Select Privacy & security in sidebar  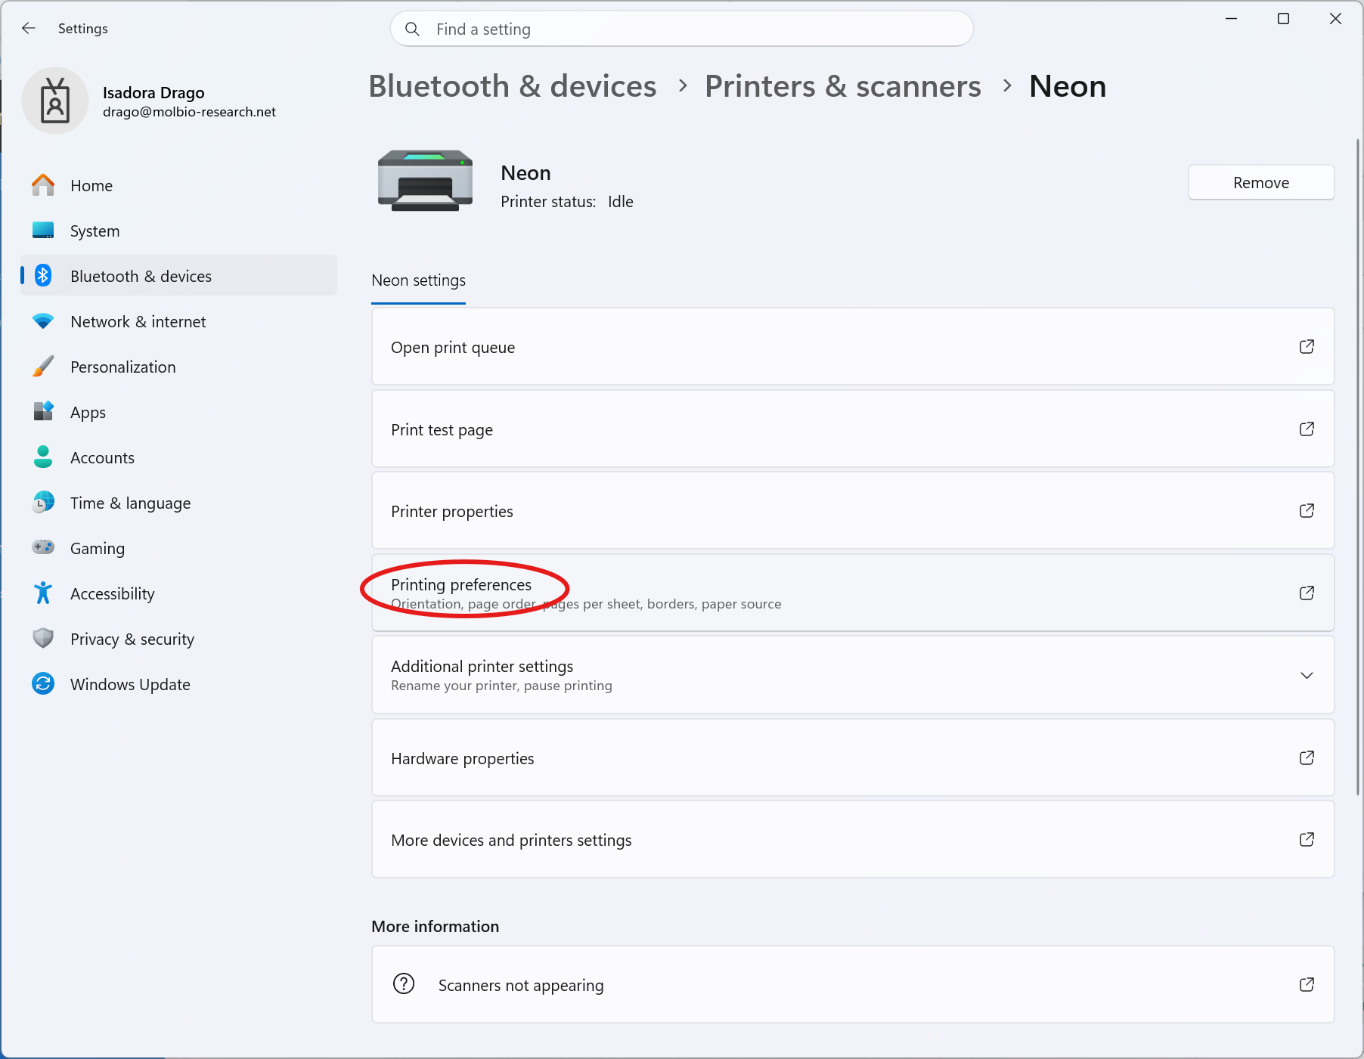pyautogui.click(x=178, y=639)
